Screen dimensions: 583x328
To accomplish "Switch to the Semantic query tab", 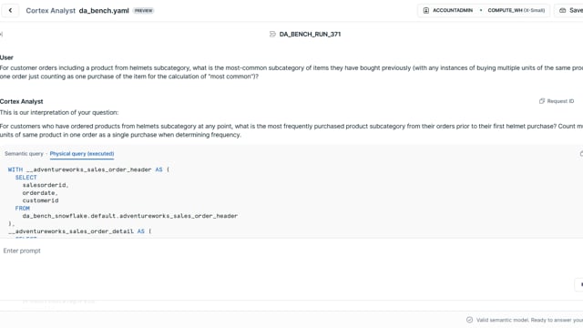I will pyautogui.click(x=25, y=154).
